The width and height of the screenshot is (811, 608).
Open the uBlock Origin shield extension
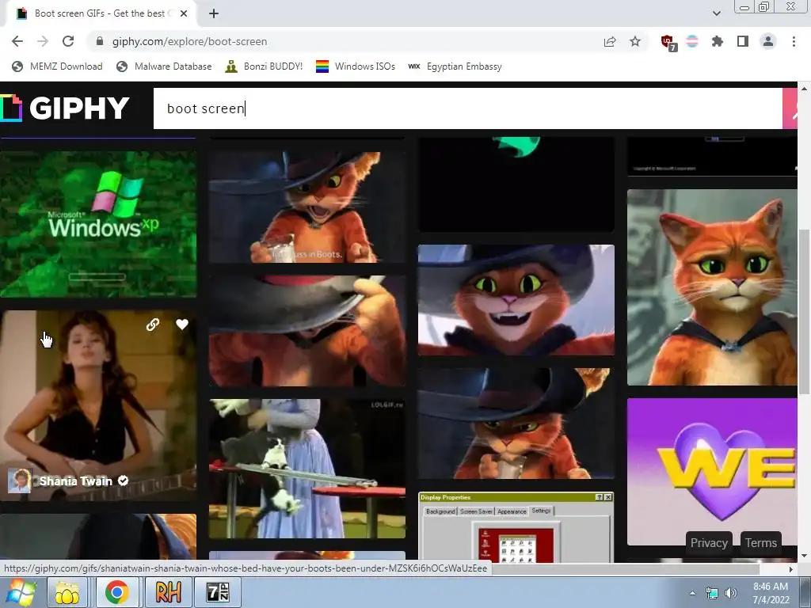668,43
